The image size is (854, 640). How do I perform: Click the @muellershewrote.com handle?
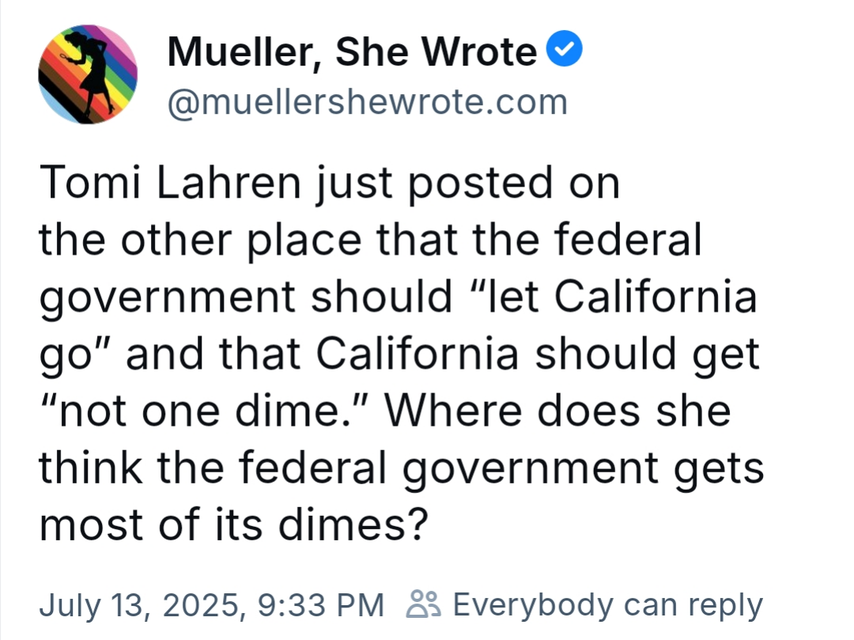pyautogui.click(x=368, y=102)
